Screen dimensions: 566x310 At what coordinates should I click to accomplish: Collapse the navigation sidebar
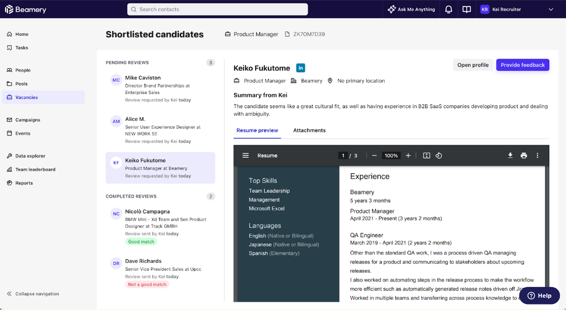[x=33, y=294]
